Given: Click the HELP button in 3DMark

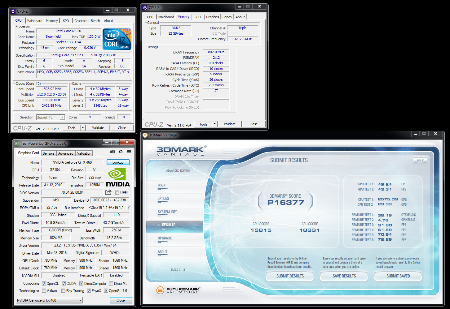Looking at the screenshot, I should pyautogui.click(x=420, y=160).
